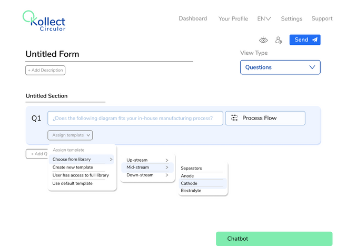The height and width of the screenshot is (246, 346).
Task: Toggle the preview eye icon
Action: 263,40
